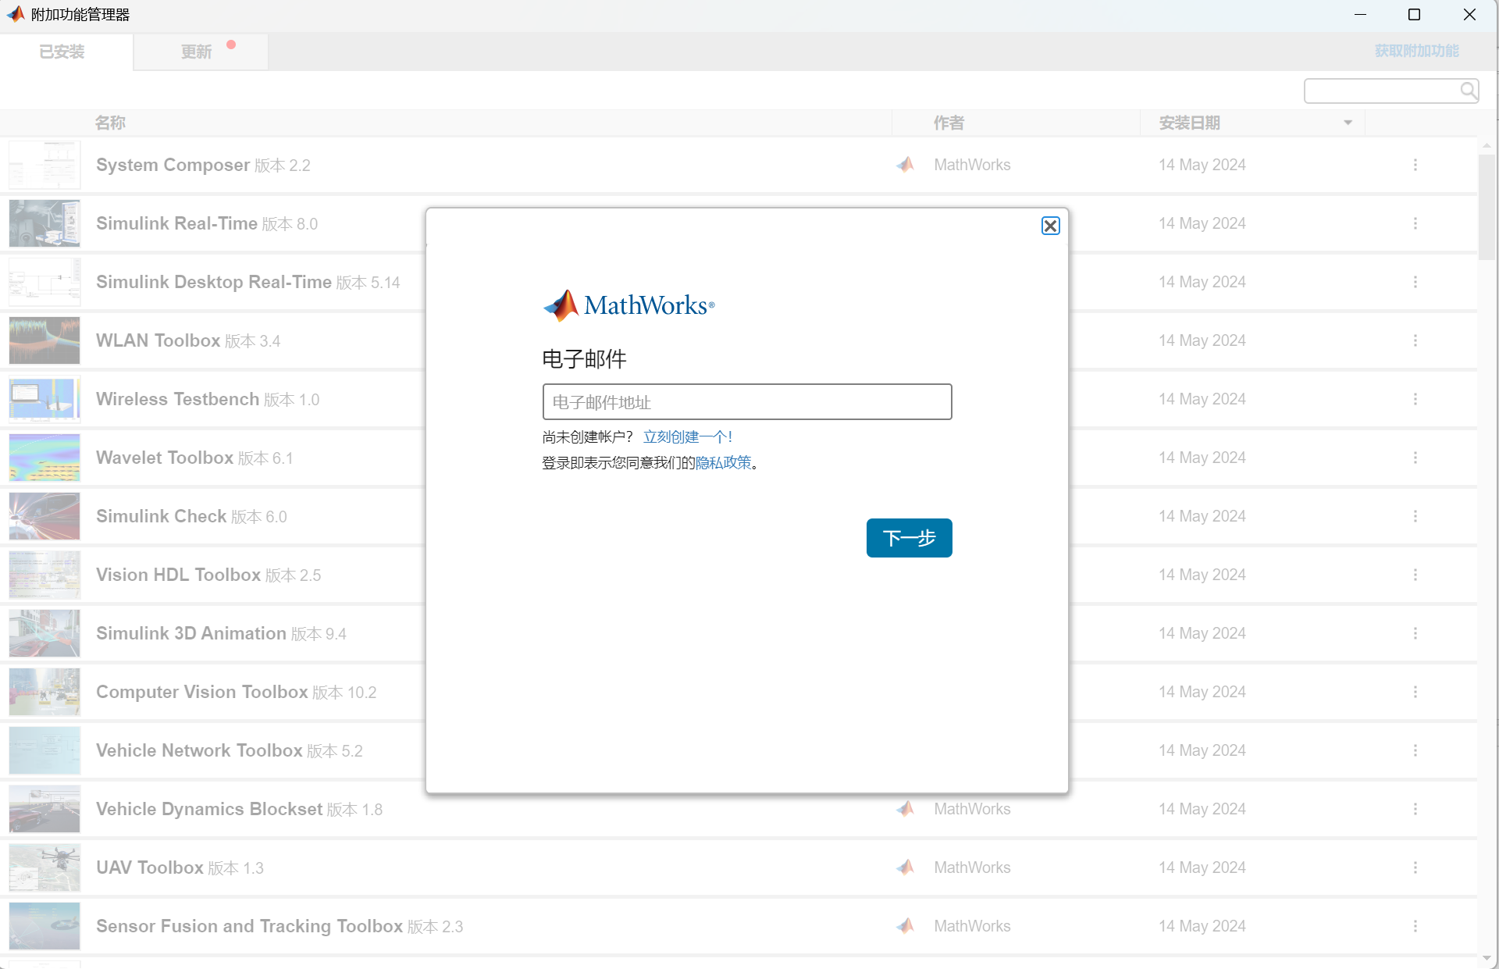The image size is (1499, 969).
Task: Click the search magnifier icon
Action: (1468, 91)
